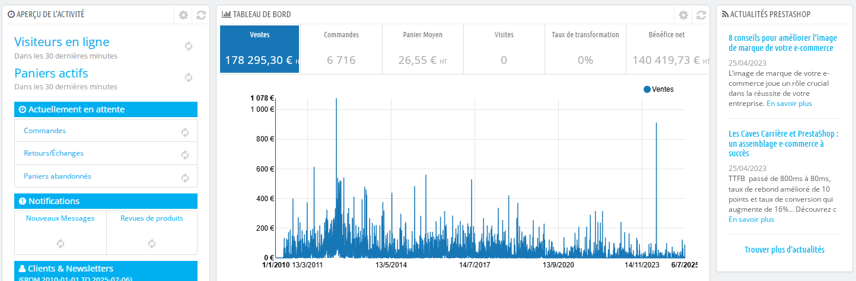Open settings gear in Tableau de bord panel

683,15
